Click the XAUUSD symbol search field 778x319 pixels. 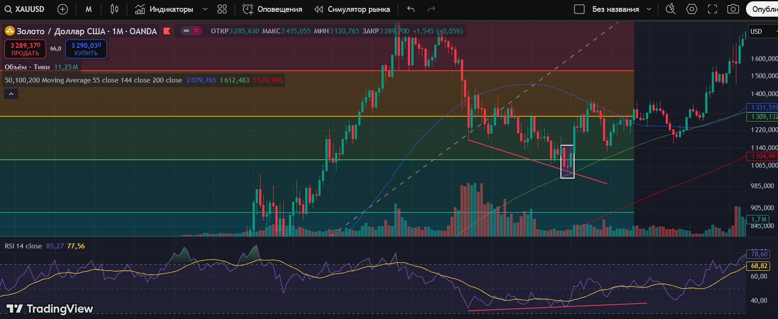(25, 9)
